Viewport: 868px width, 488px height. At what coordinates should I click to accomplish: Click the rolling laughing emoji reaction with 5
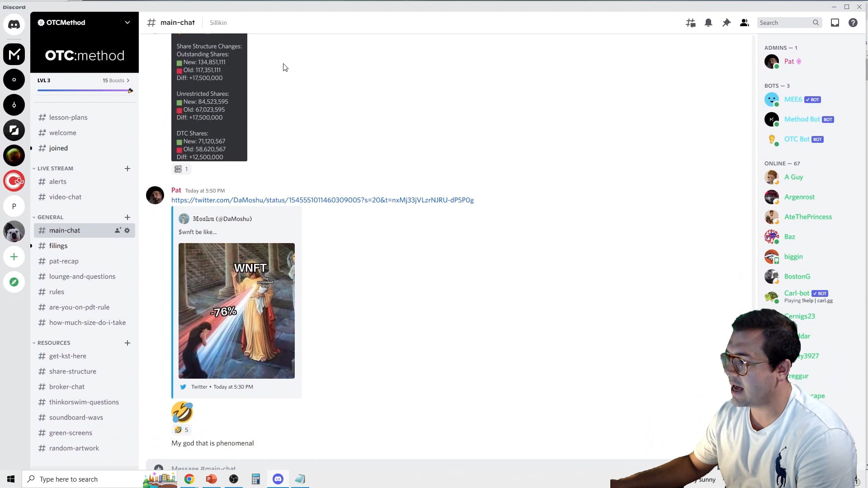tap(181, 430)
